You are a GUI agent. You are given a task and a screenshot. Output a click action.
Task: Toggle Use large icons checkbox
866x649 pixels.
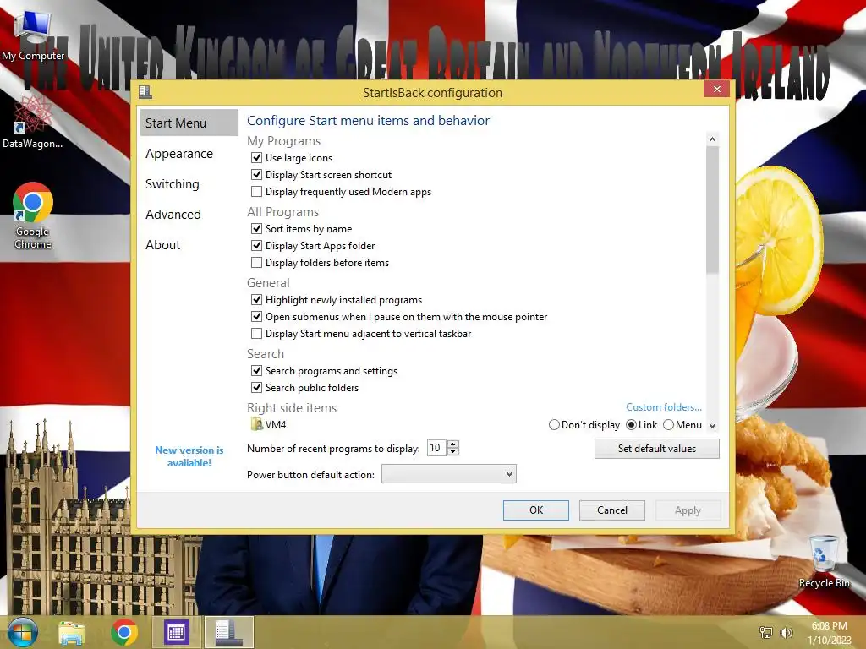tap(256, 158)
